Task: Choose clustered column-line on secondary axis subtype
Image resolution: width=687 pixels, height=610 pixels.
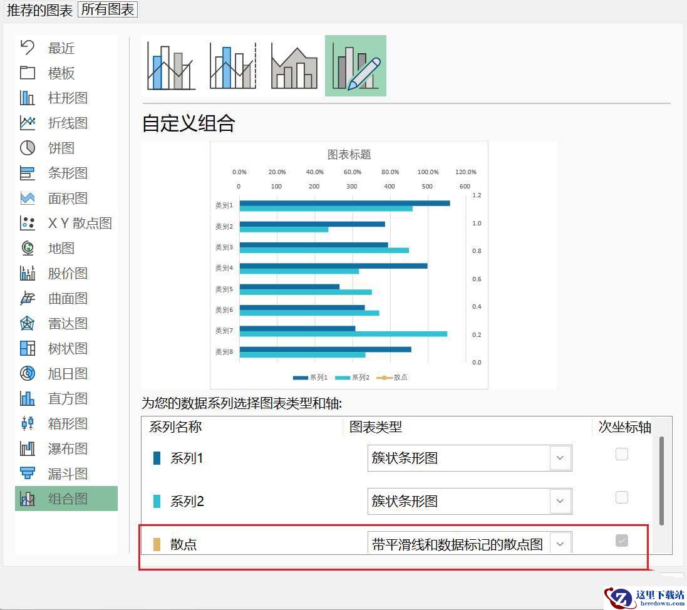Action: pos(232,66)
